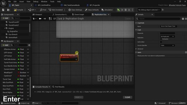
Task: Open Hide Unrelated options menu
Action: [x=65, y=10]
